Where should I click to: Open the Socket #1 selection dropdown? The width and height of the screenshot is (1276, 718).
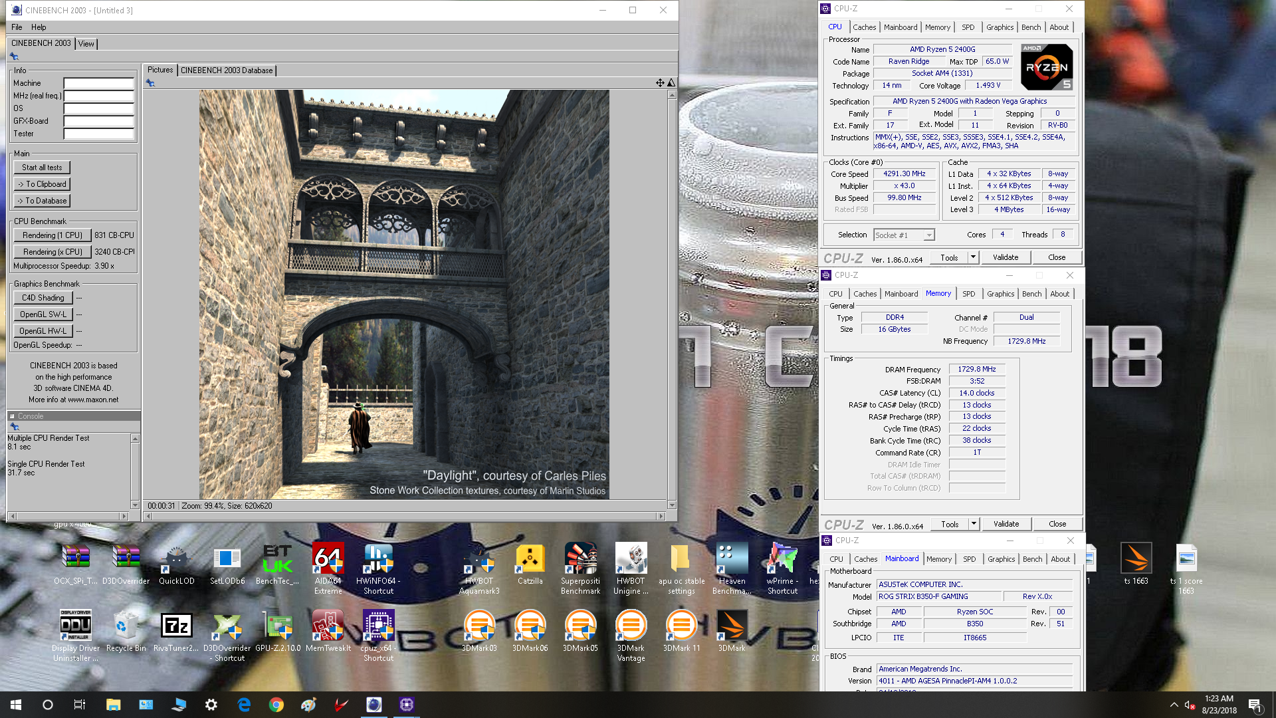[904, 235]
